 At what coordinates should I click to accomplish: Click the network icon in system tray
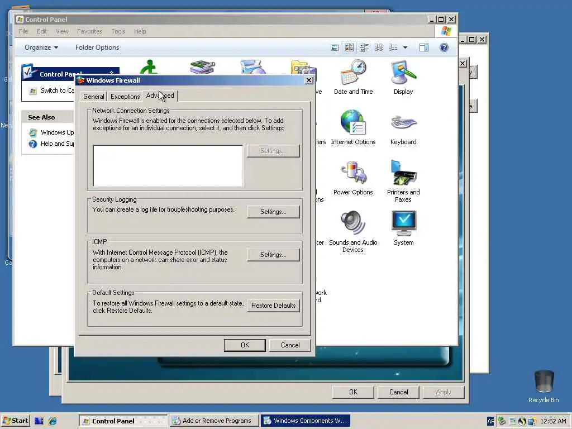pyautogui.click(x=532, y=421)
